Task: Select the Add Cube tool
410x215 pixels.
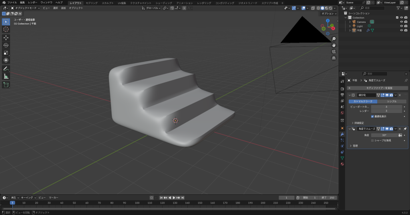Action: coord(6,85)
